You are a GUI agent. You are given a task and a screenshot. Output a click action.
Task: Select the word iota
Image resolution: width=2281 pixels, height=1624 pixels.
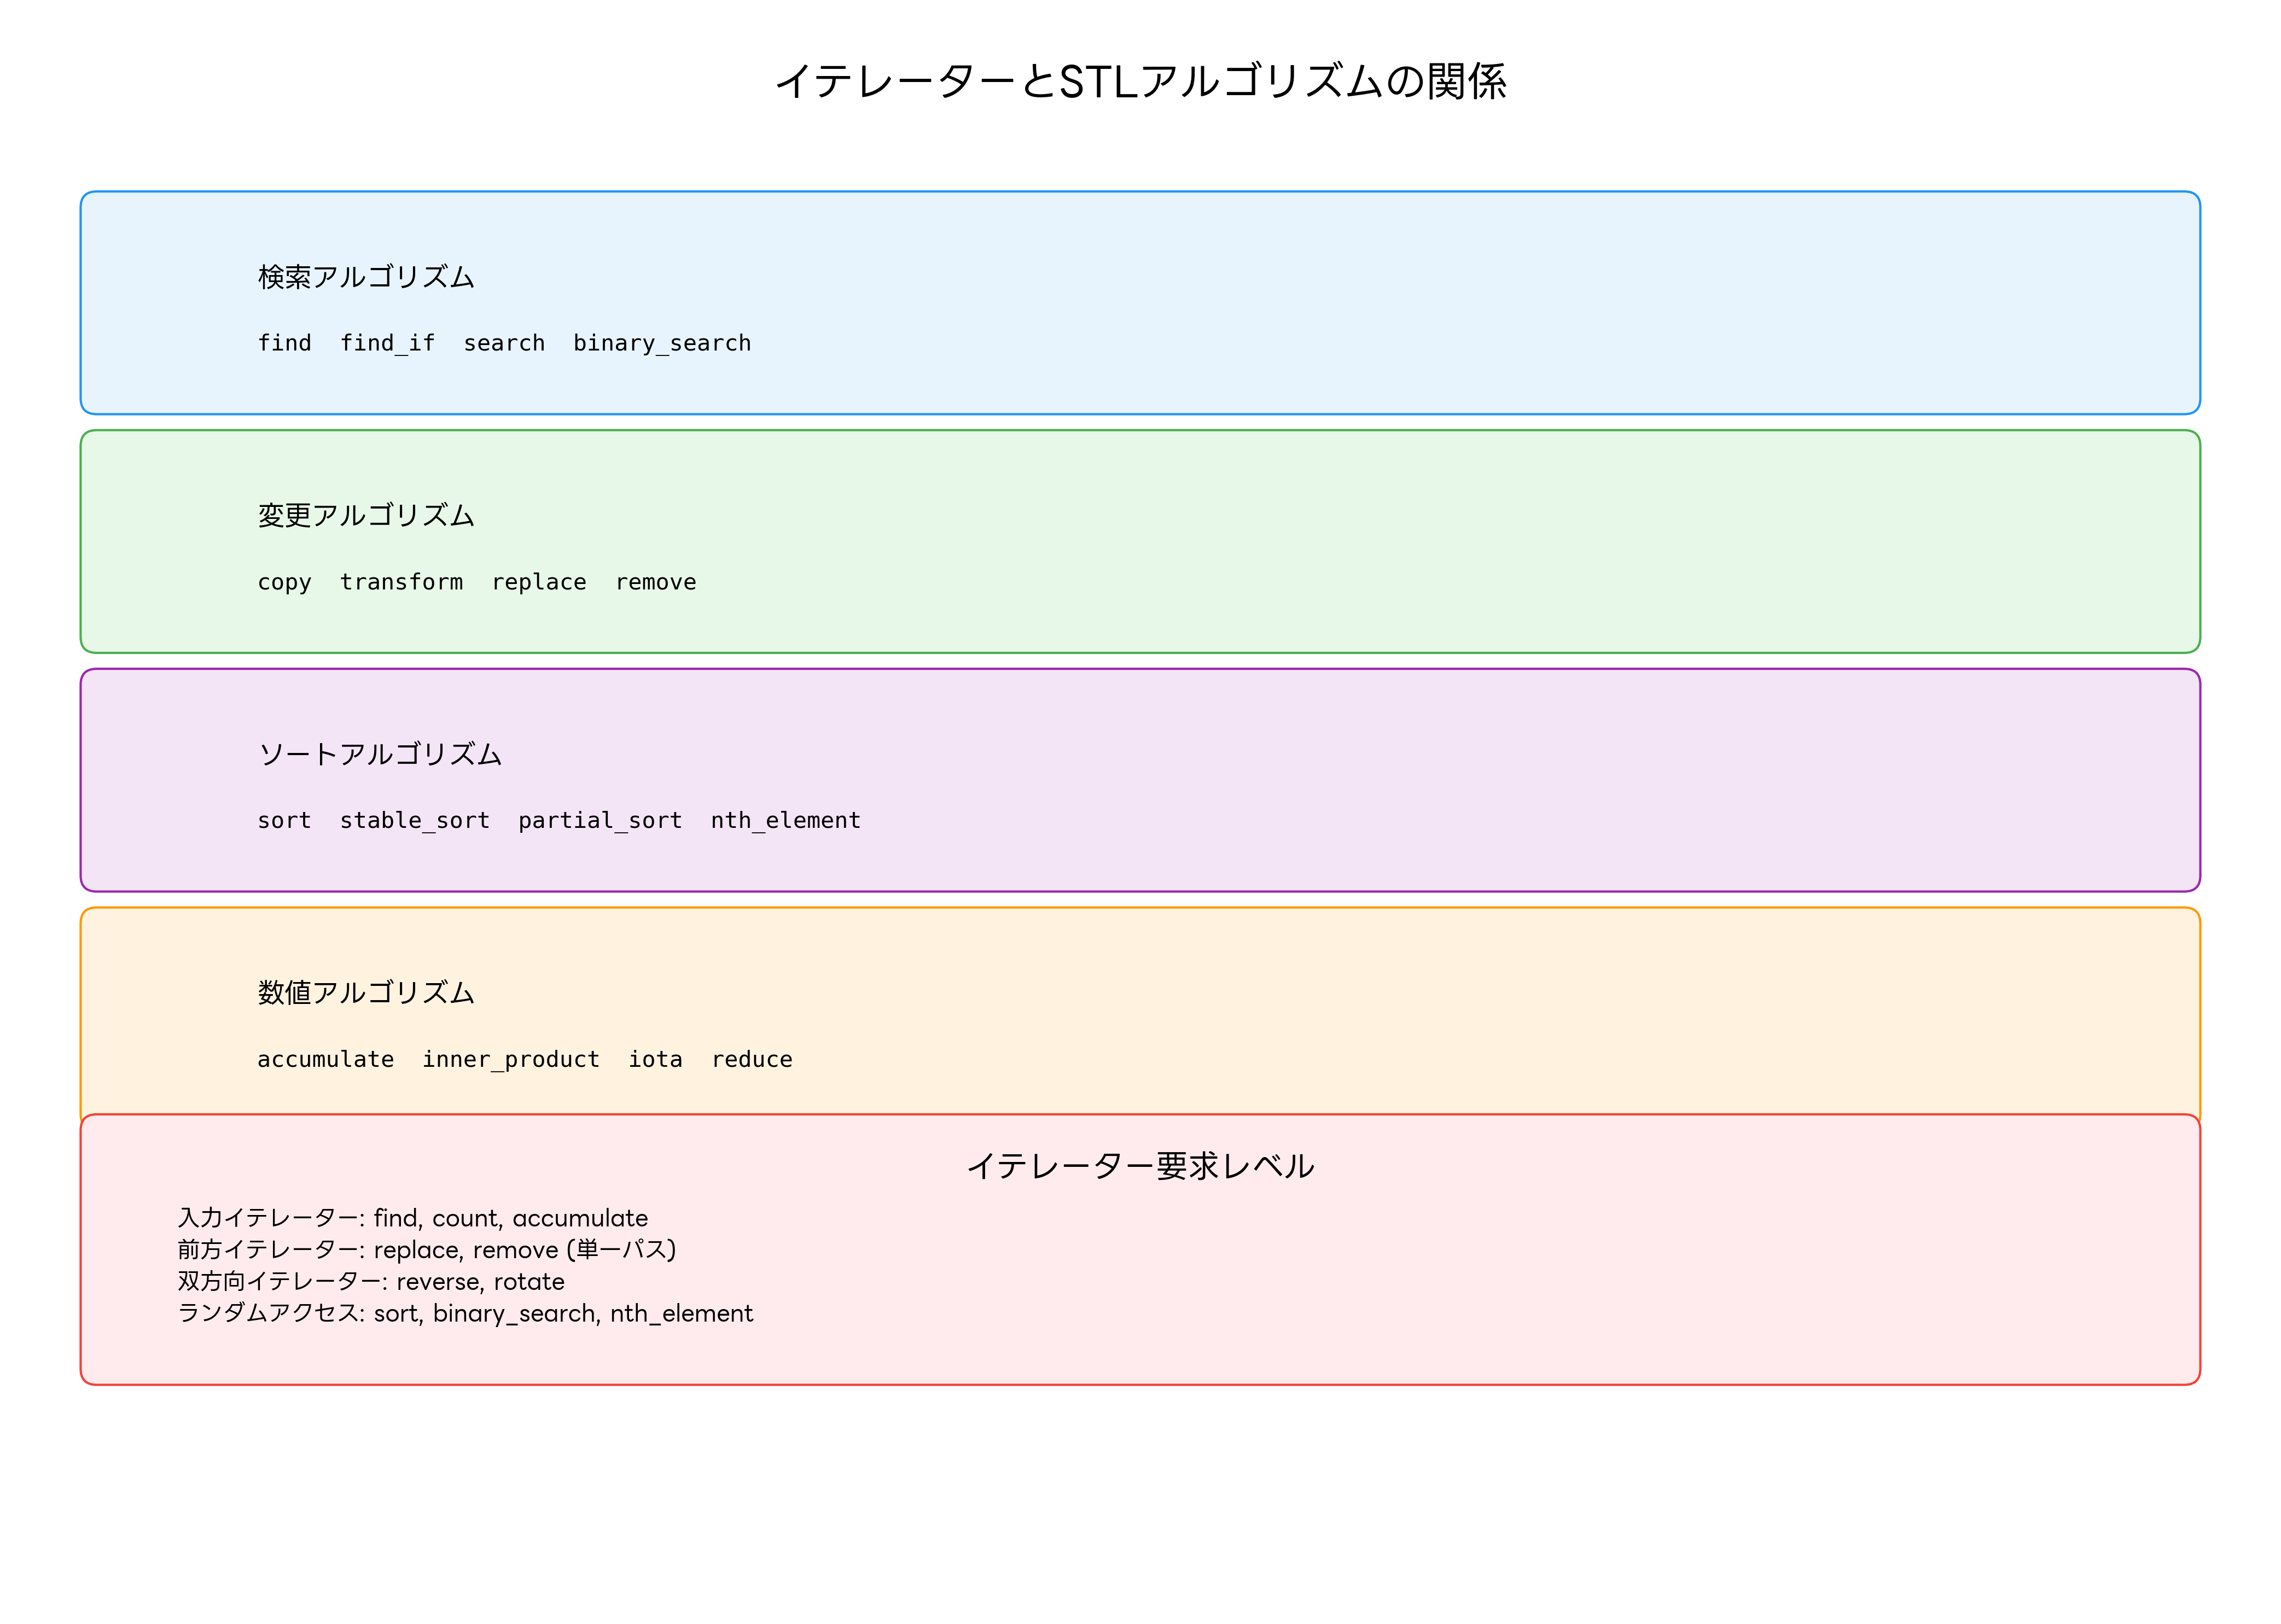click(656, 1059)
